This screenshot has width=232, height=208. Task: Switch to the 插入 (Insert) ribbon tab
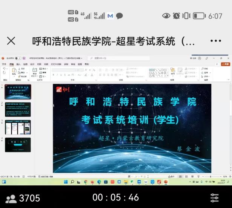pyautogui.click(x=18, y=64)
